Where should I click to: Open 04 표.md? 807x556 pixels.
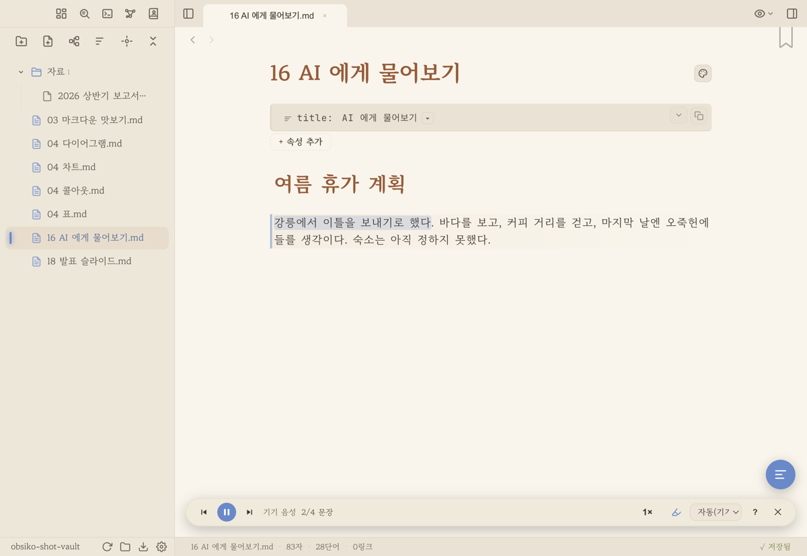(87, 214)
